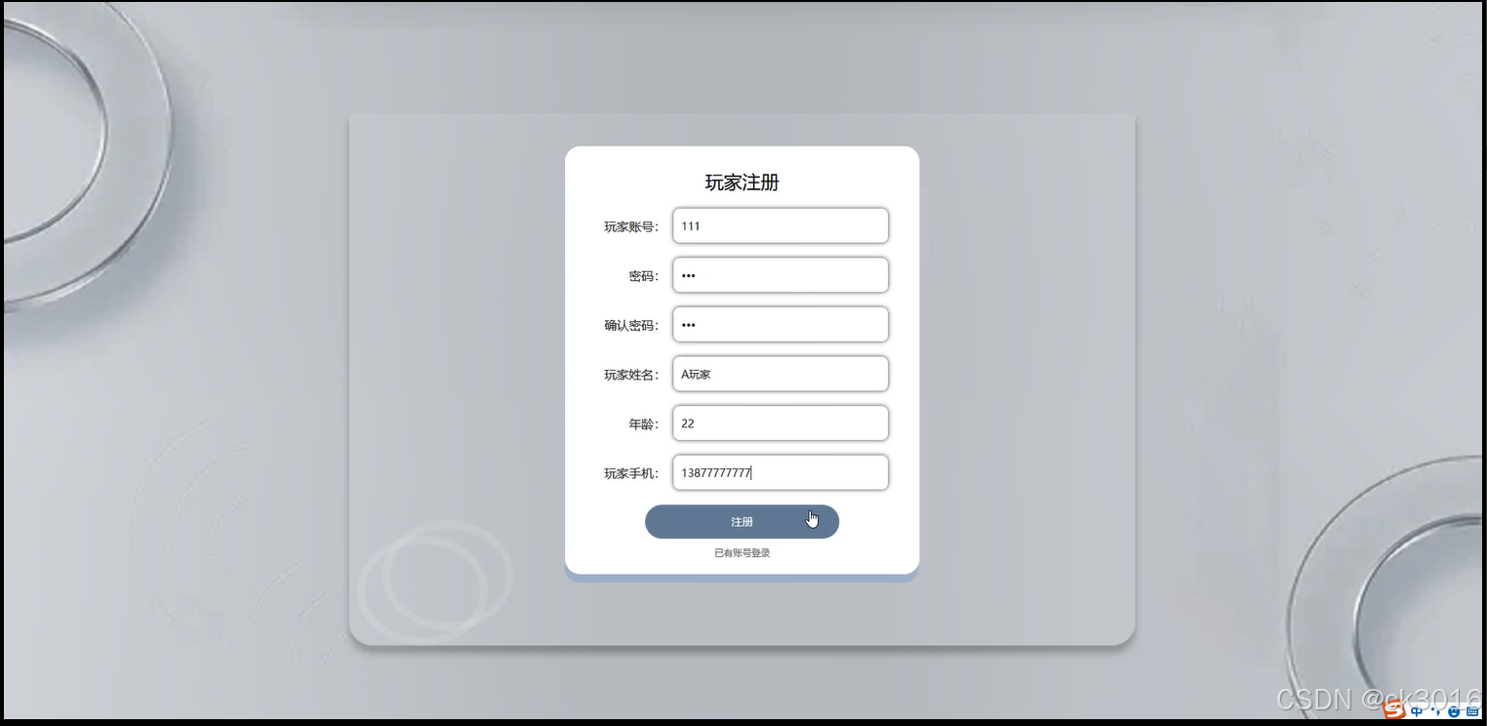Click the 玩家姓名 label

point(631,375)
